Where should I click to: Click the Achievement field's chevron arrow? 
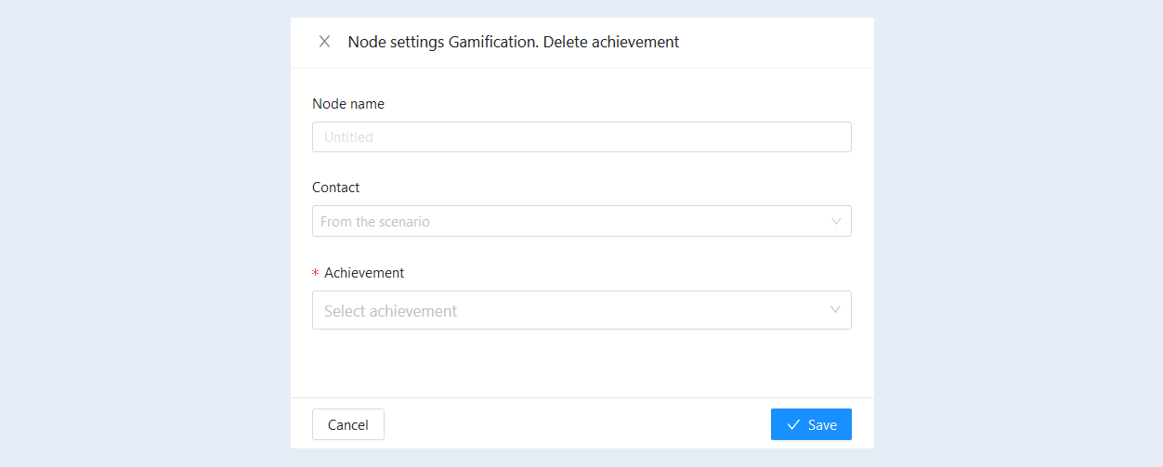coord(835,310)
